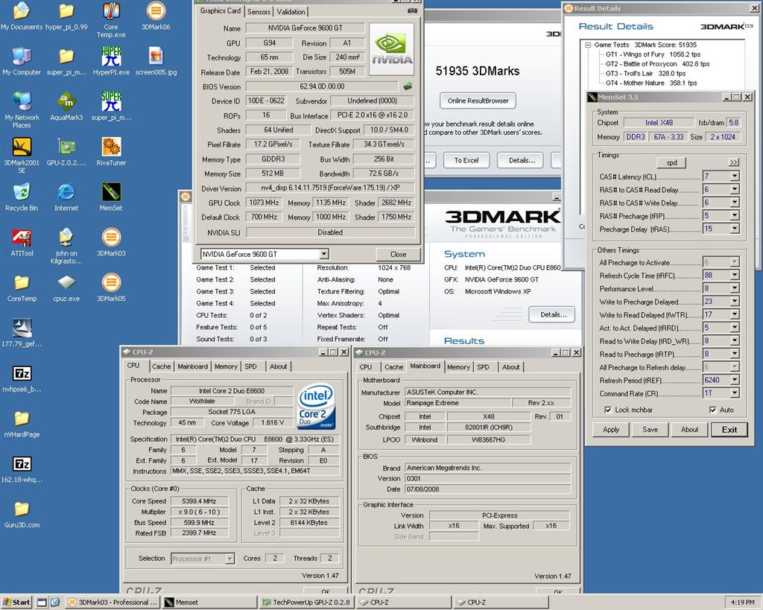The height and width of the screenshot is (610, 763).
Task: Switch to TechPowerUp GPU-Z taskbar button
Action: pos(308,603)
